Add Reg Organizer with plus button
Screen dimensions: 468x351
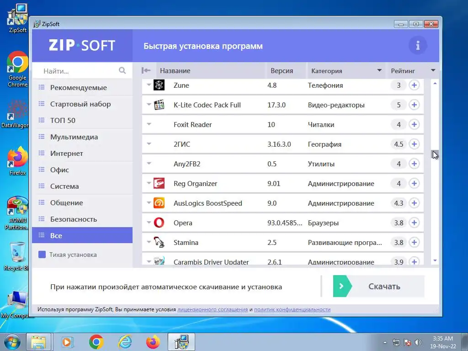click(414, 183)
